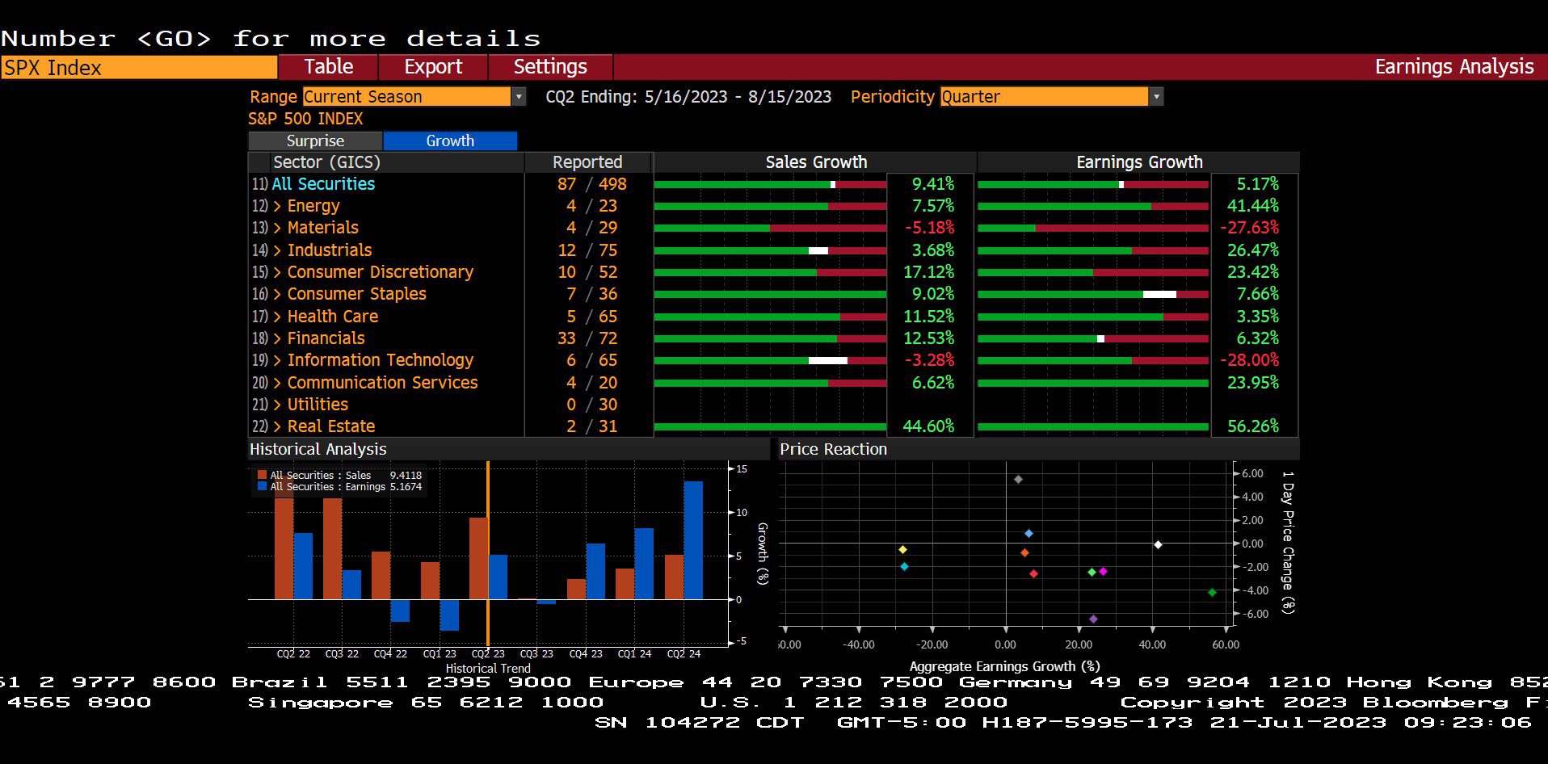This screenshot has width=1548, height=764.
Task: Click Real Estate sales growth 44.60%
Action: coord(928,426)
